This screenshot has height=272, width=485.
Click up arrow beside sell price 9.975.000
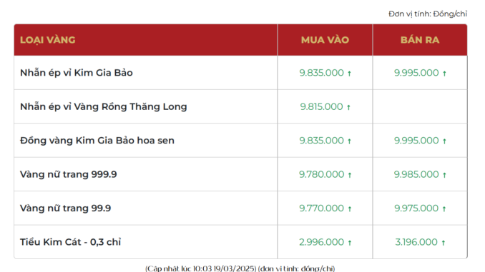click(444, 208)
